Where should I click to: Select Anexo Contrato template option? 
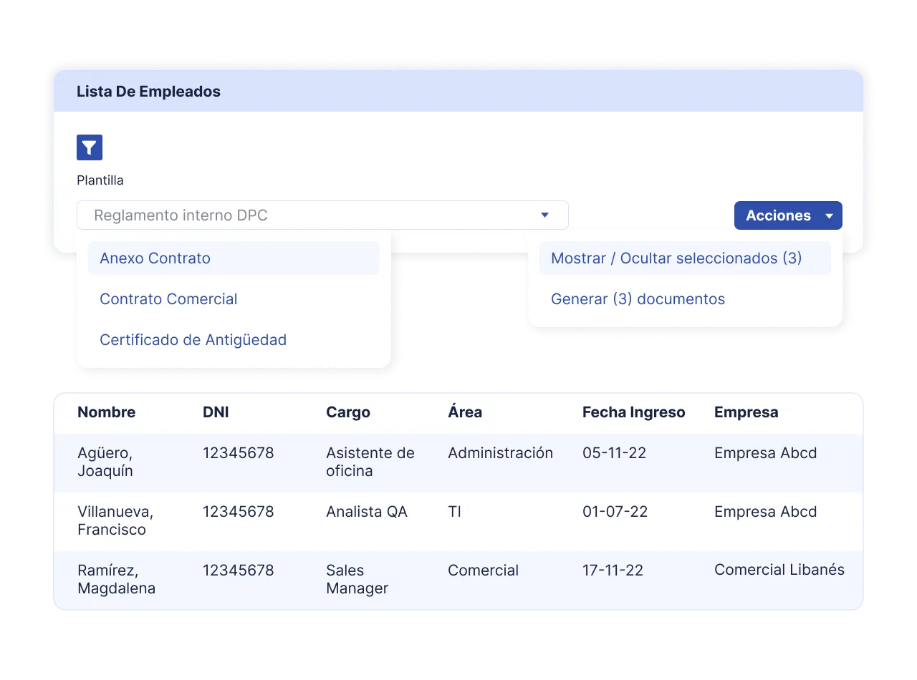pyautogui.click(x=234, y=258)
